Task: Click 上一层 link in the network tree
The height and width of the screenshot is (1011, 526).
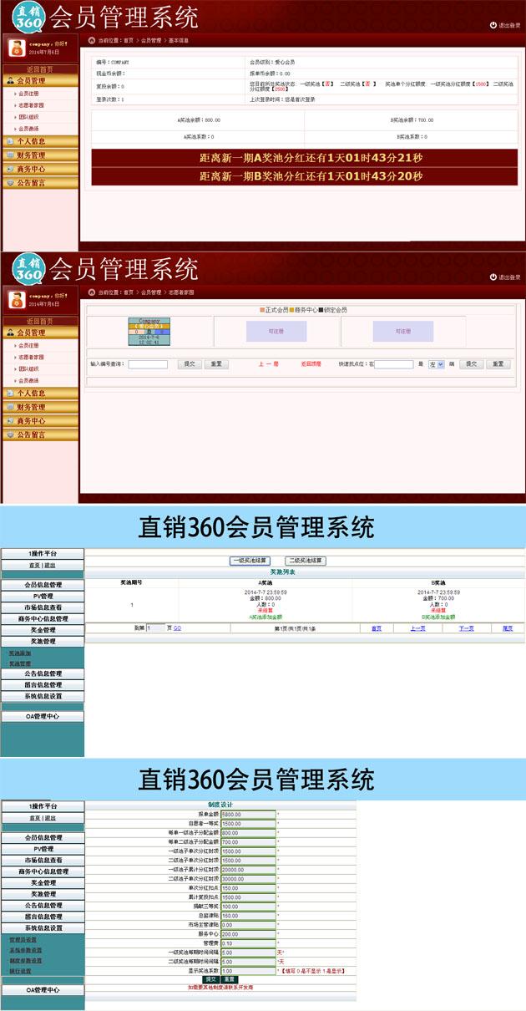Action: click(268, 364)
